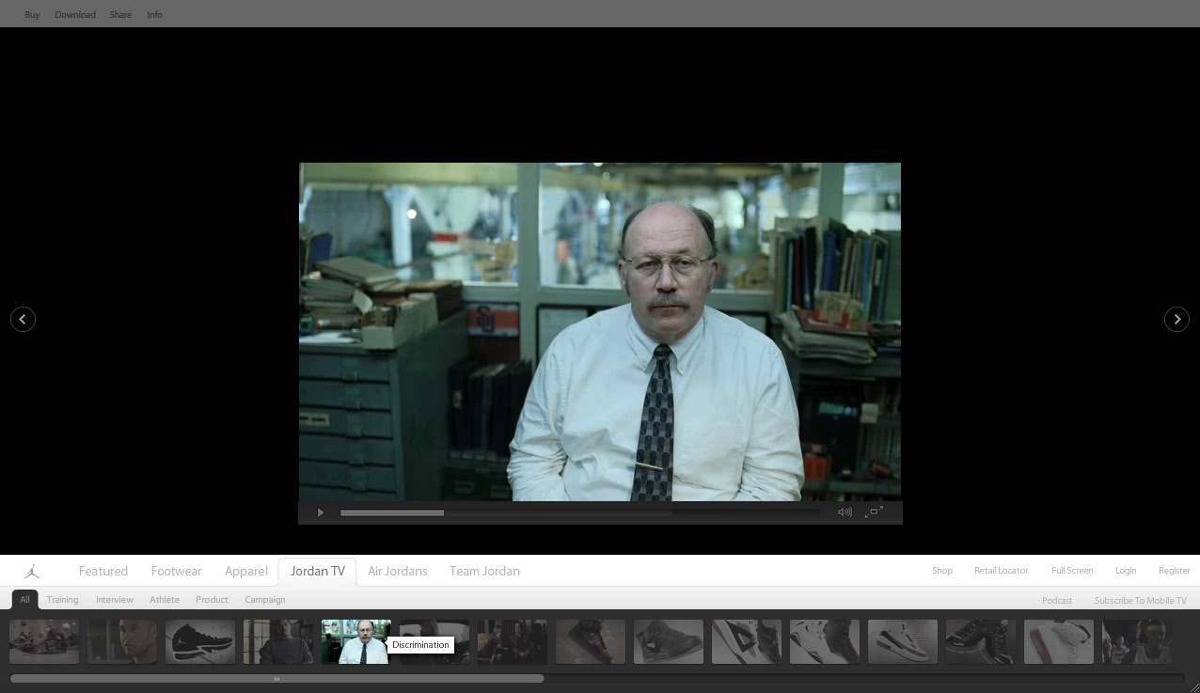Open the Share menu
Screen dimensions: 1200x693
pyautogui.click(x=120, y=15)
